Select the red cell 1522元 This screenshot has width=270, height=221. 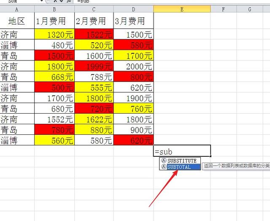pos(94,34)
